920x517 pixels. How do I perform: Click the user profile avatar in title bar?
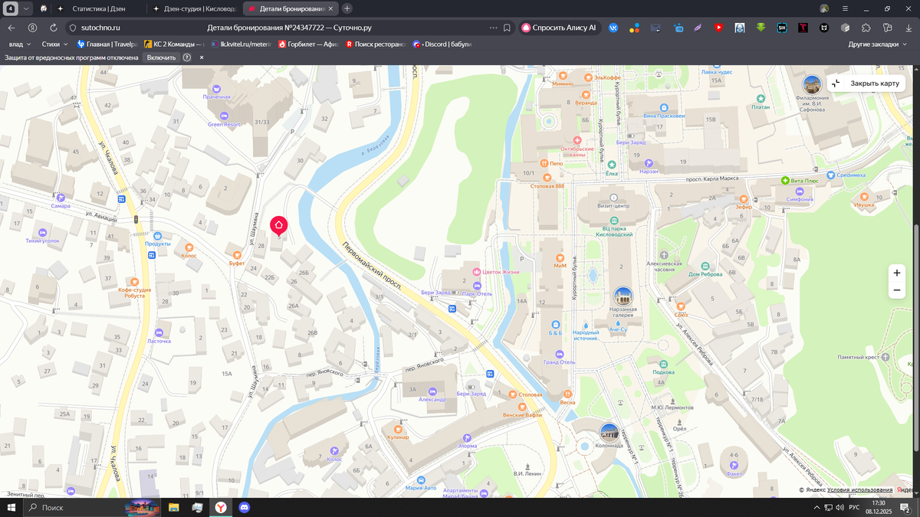pyautogui.click(x=824, y=8)
